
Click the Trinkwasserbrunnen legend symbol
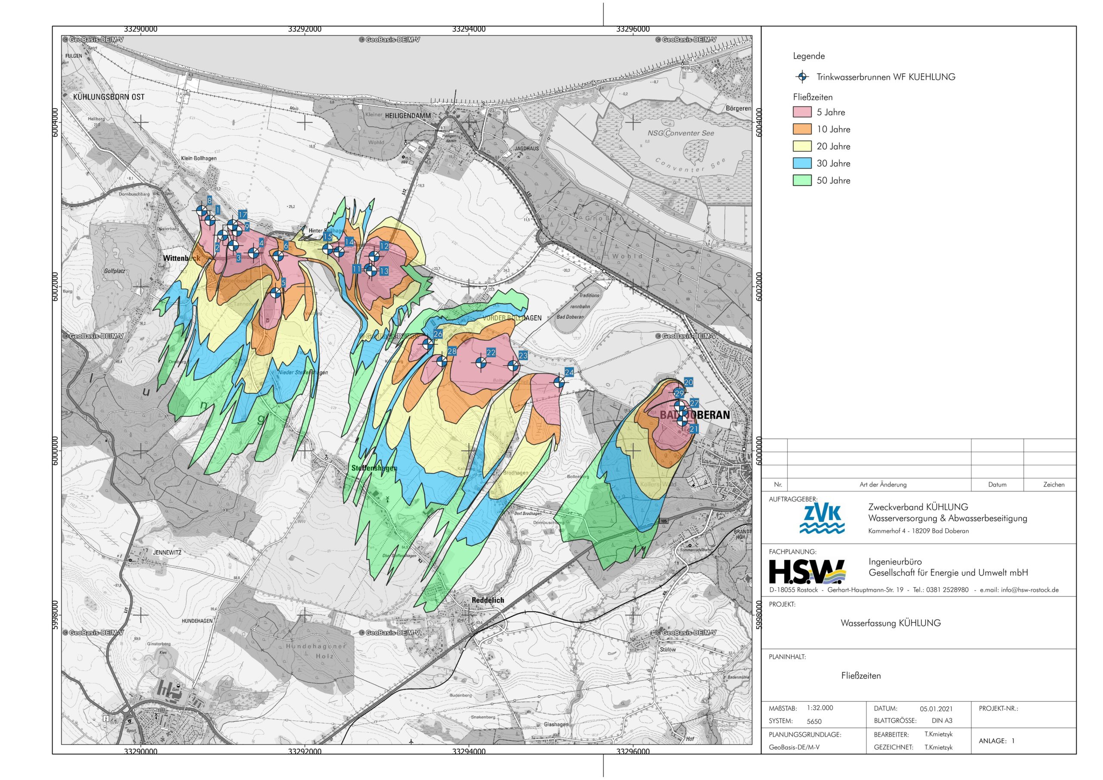tap(801, 77)
